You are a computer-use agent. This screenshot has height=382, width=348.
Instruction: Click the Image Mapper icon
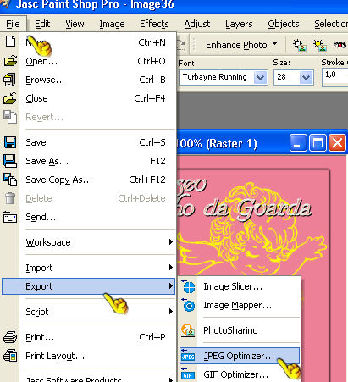189,305
